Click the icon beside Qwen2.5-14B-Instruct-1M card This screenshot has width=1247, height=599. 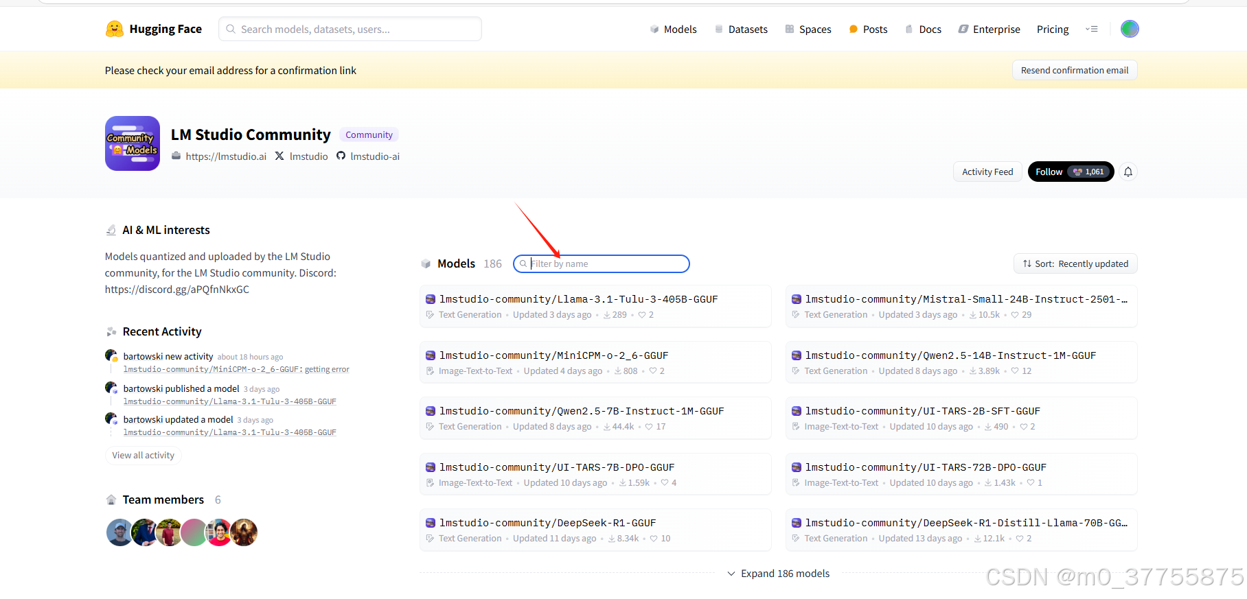point(797,355)
